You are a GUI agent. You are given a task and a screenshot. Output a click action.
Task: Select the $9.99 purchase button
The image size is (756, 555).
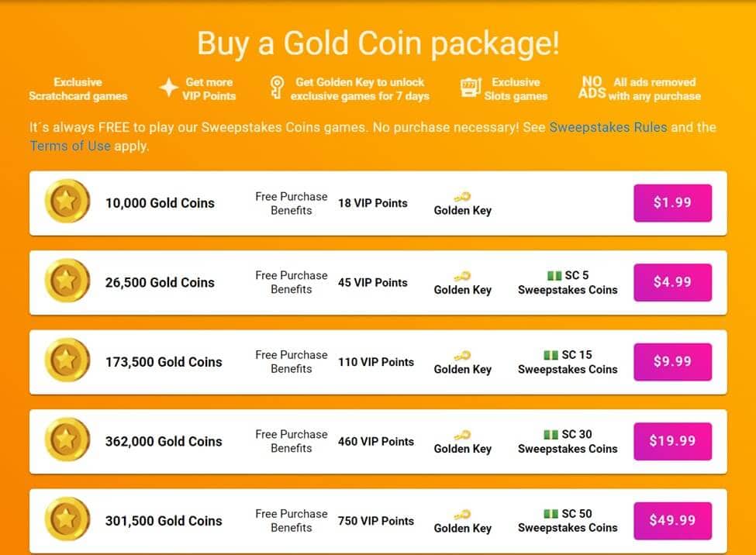672,362
